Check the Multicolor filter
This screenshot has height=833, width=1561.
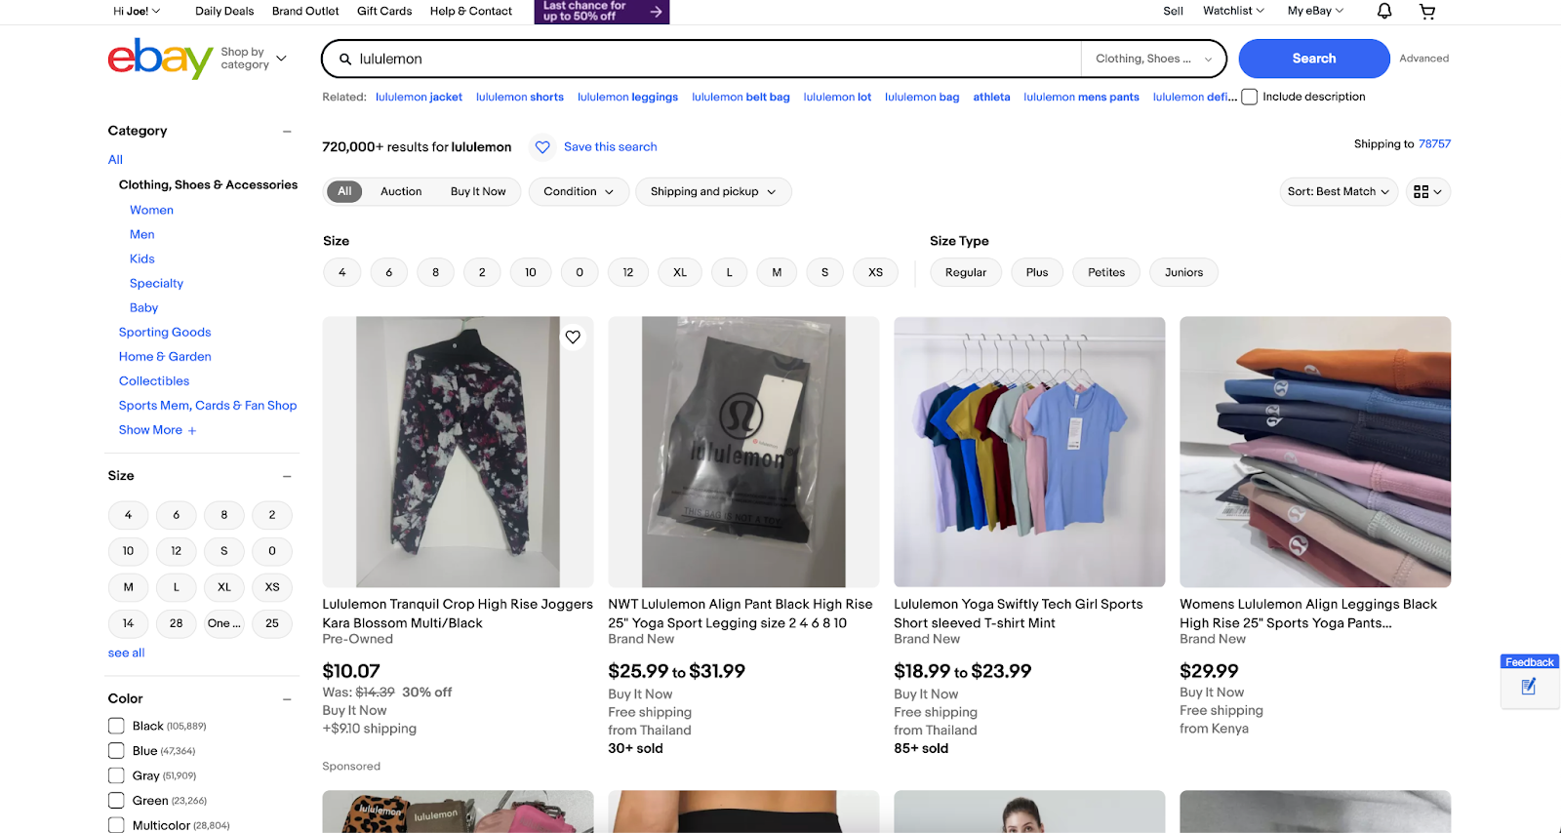click(116, 825)
